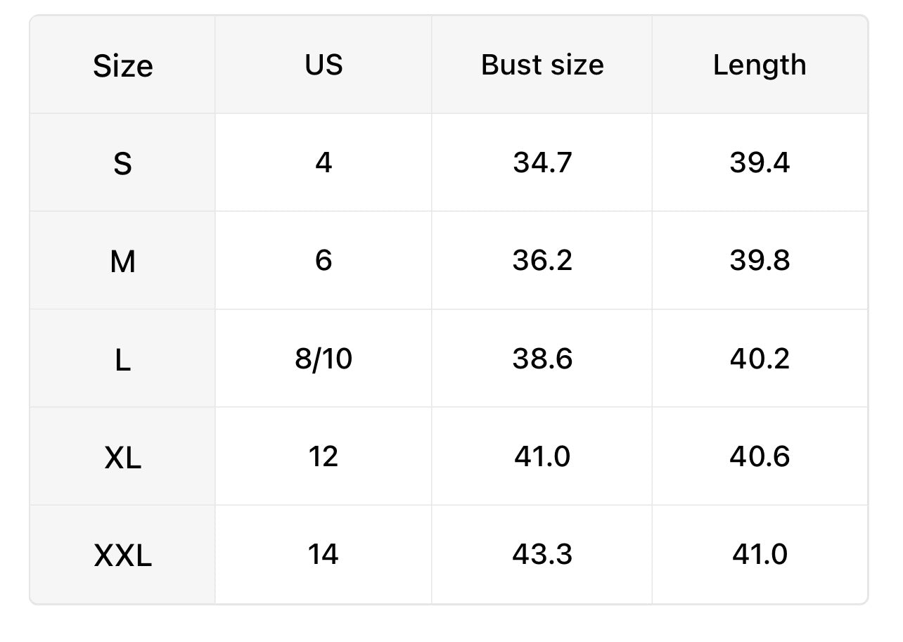Select US size 12 cell
The image size is (903, 642).
324,456
